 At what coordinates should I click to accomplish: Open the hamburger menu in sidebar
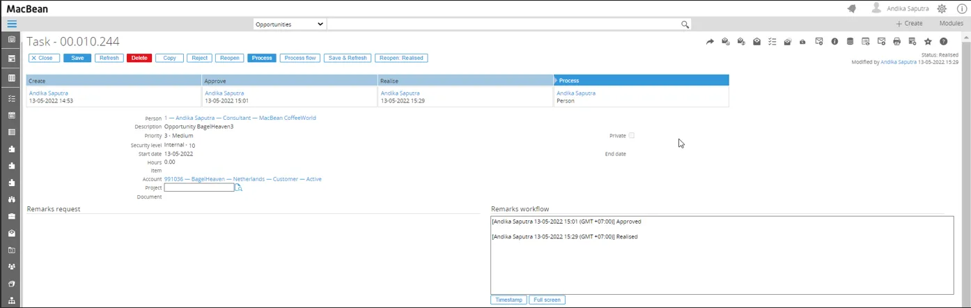click(12, 24)
